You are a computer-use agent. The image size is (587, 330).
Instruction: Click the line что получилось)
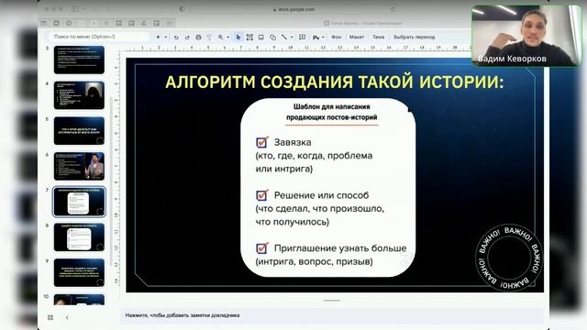(292, 222)
